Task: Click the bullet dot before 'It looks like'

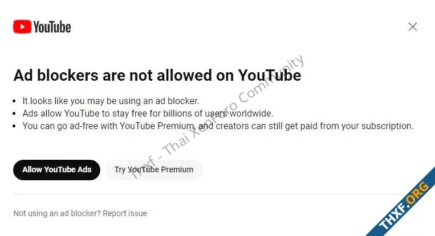Action: point(14,101)
